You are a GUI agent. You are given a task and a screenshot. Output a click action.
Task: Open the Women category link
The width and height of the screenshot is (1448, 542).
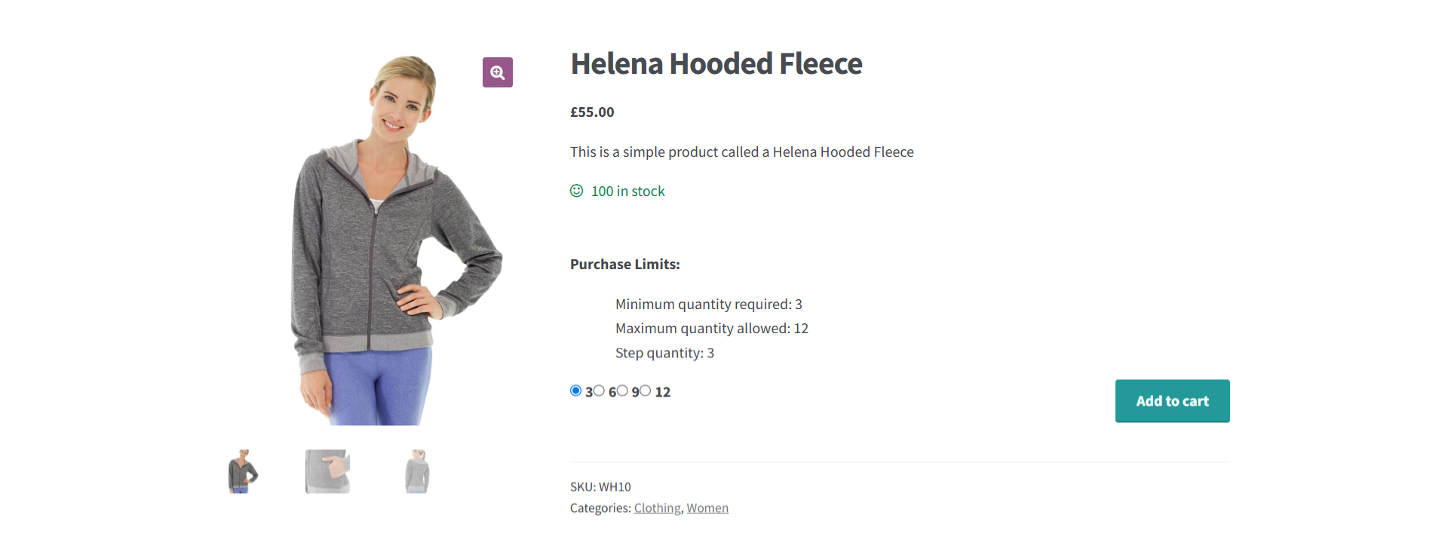click(707, 507)
